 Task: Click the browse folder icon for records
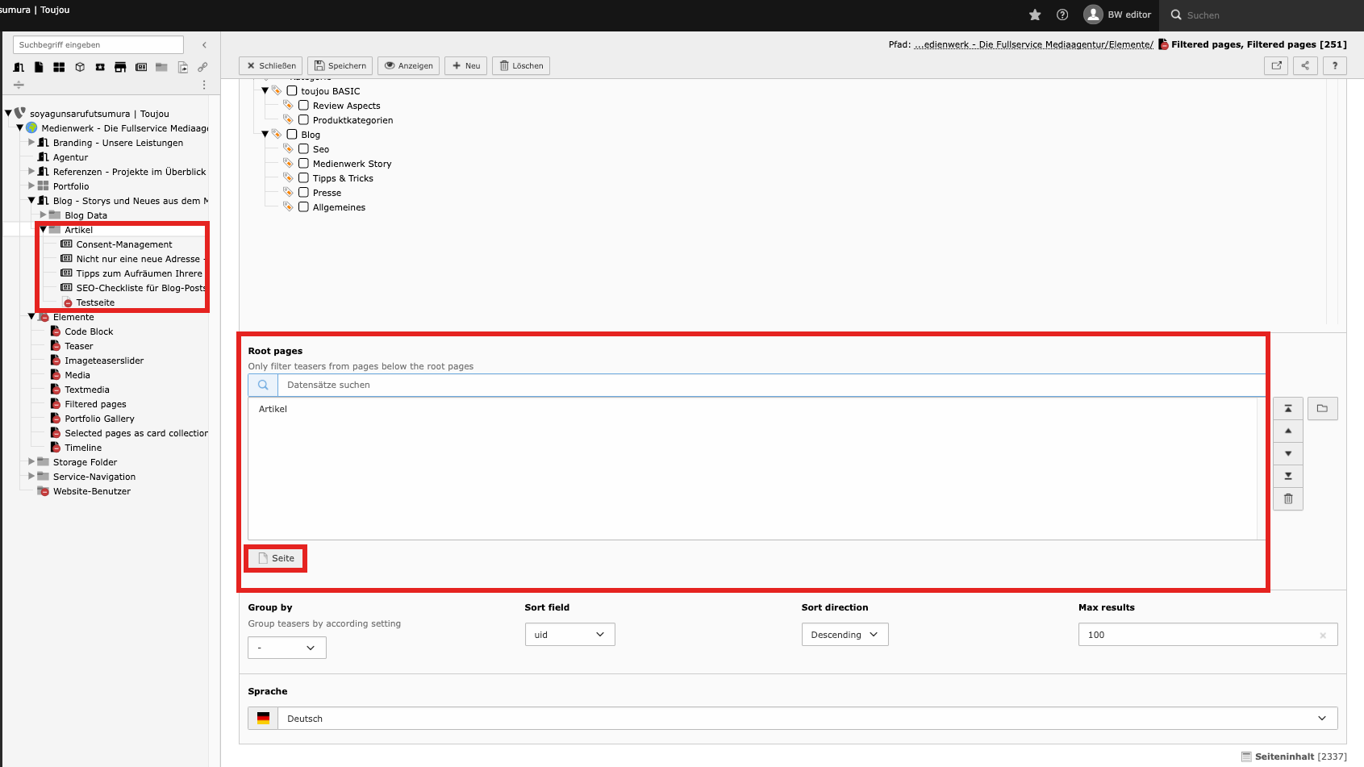[x=1322, y=409]
